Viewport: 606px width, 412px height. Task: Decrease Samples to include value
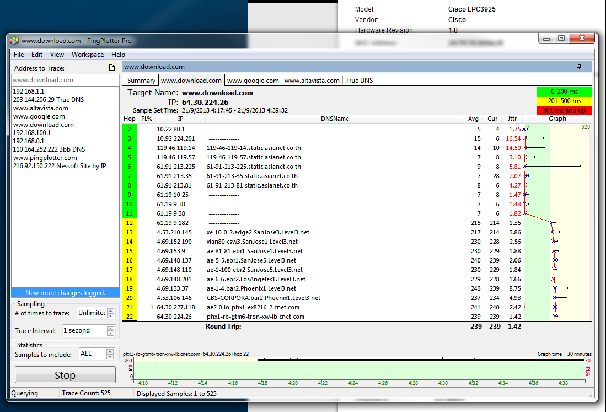click(x=110, y=356)
